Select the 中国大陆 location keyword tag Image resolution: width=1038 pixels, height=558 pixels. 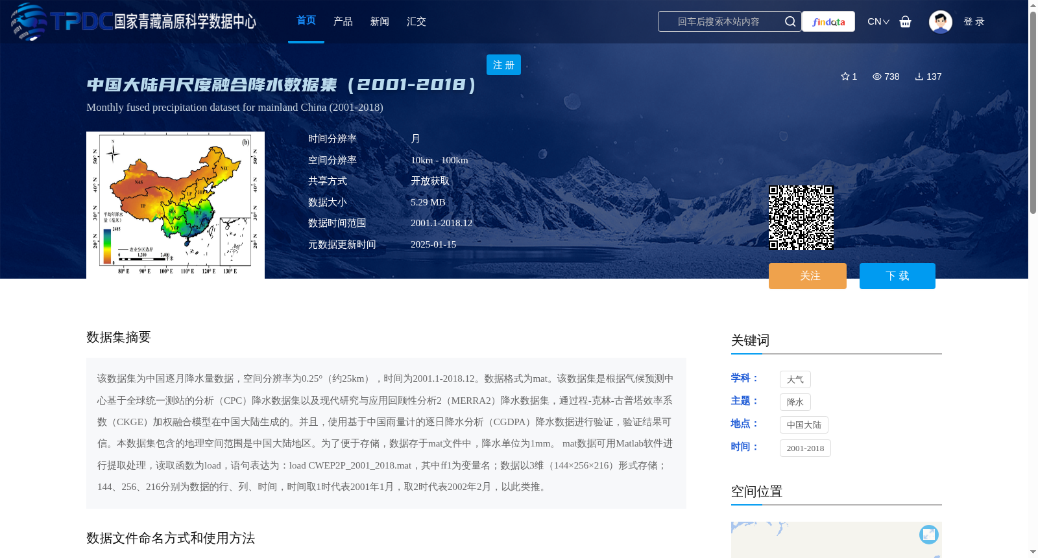(x=804, y=425)
